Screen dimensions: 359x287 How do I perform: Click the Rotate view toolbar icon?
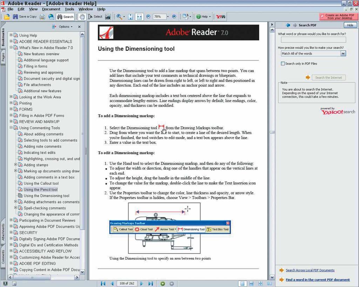coord(185,16)
